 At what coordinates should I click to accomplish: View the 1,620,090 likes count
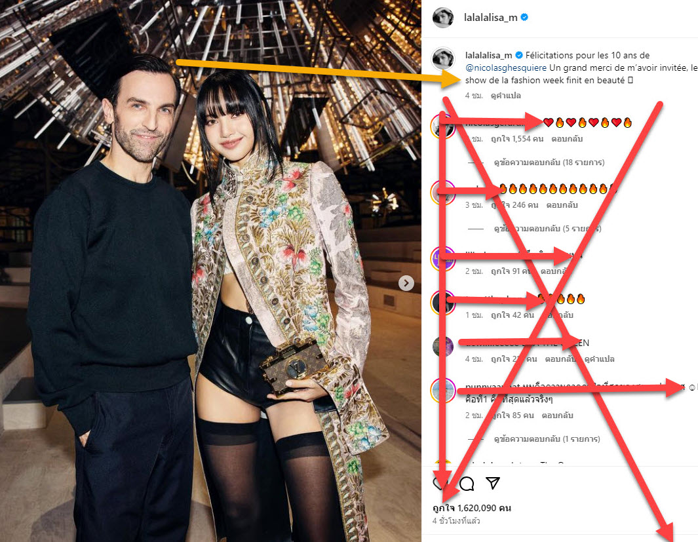(472, 508)
